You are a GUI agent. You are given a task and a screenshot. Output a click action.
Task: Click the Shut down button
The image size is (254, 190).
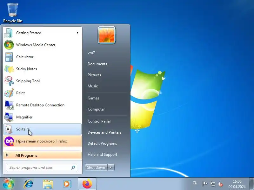point(96,168)
